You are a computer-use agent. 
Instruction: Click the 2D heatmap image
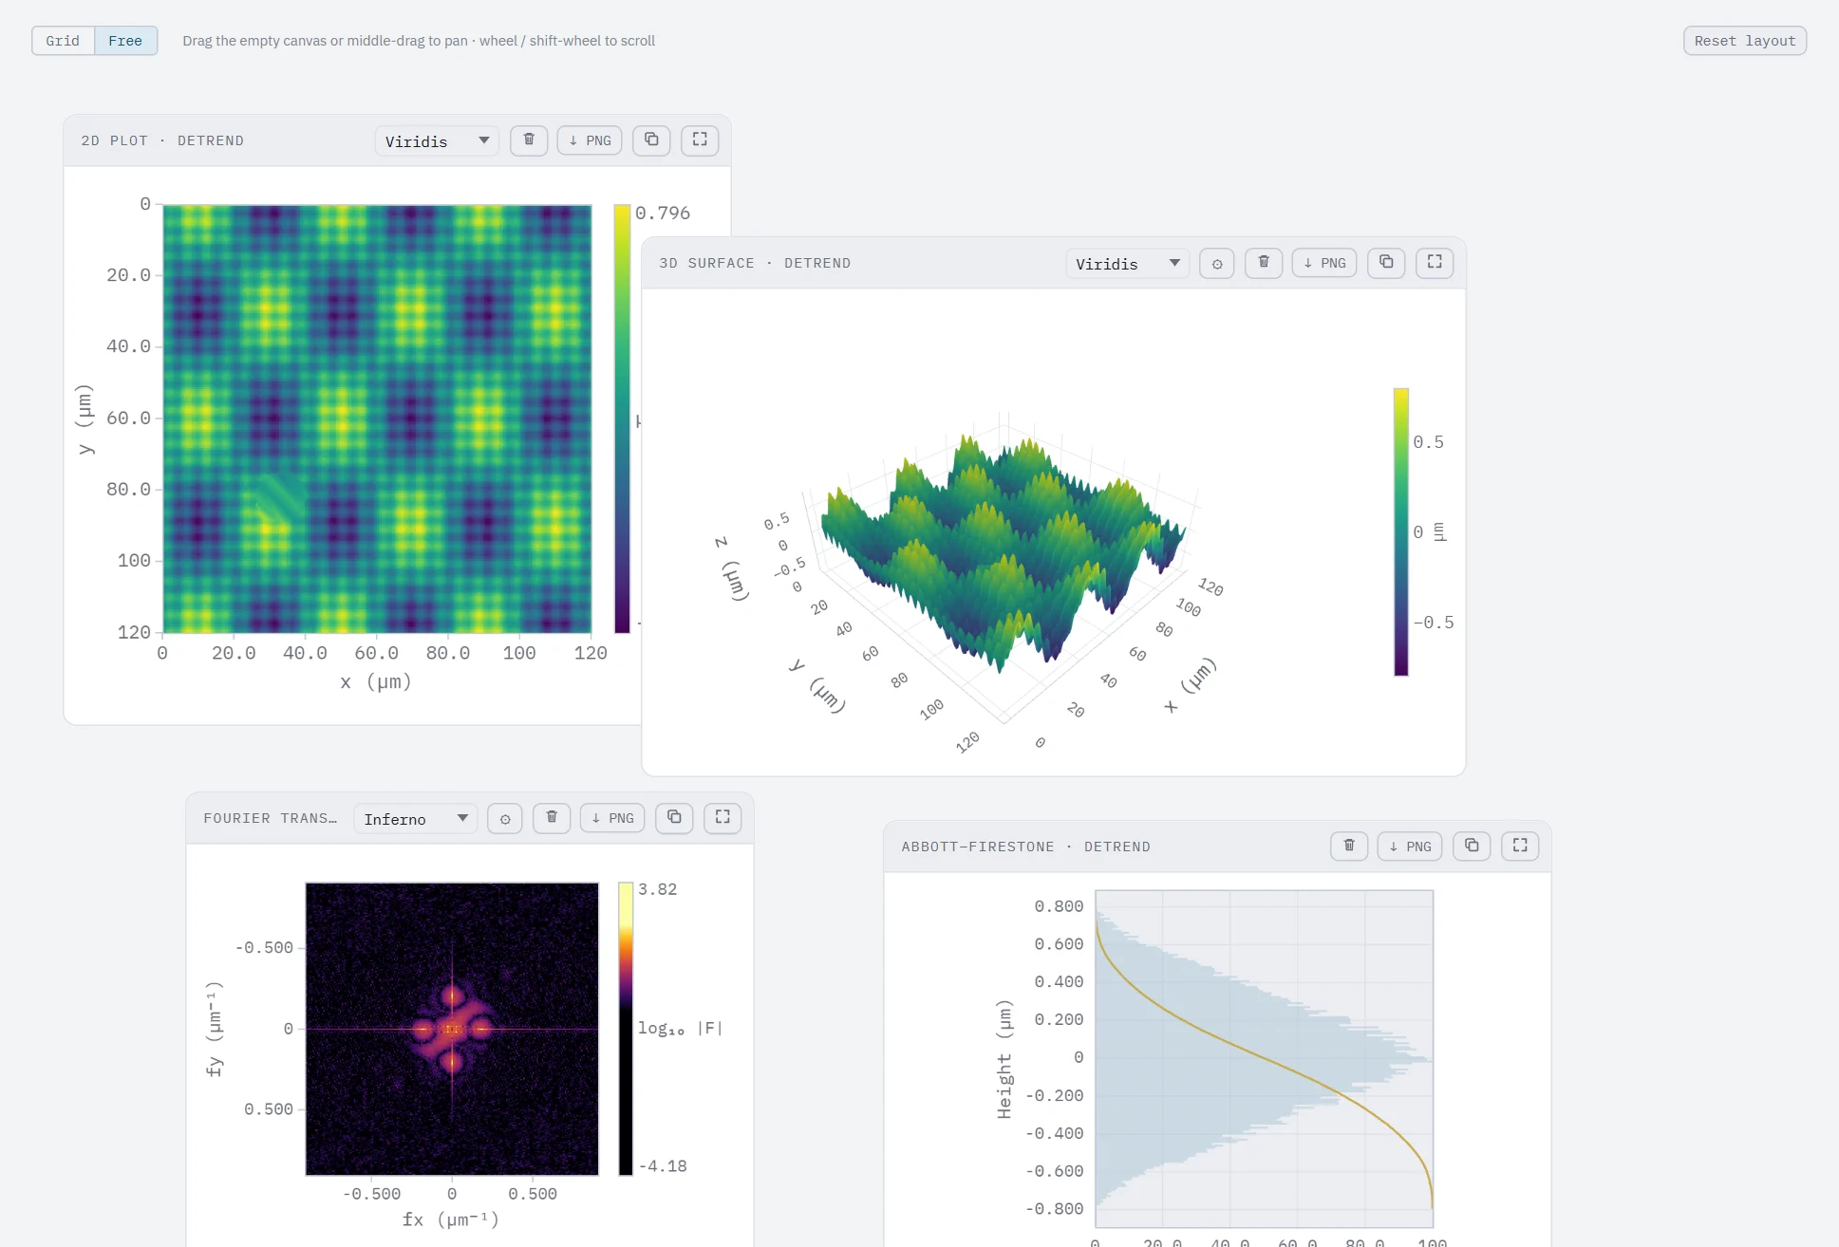coord(377,419)
